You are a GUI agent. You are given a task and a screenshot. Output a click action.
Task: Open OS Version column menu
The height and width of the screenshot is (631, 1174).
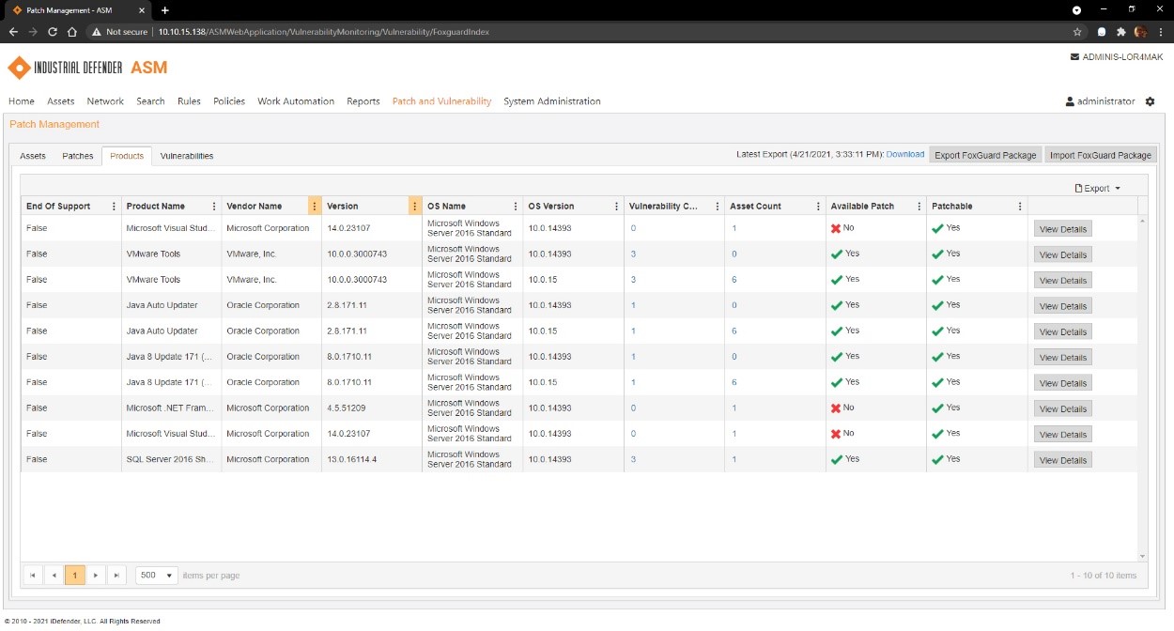click(616, 207)
